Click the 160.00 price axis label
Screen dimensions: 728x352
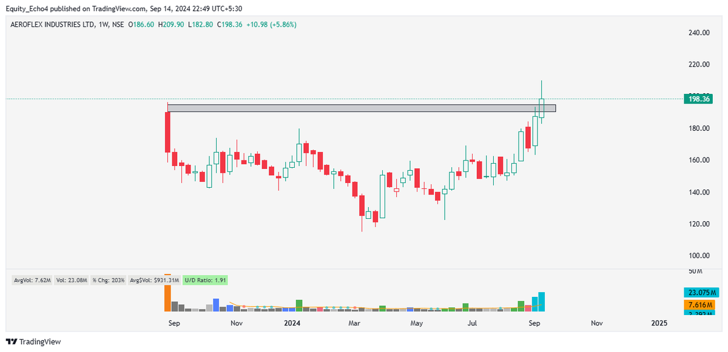[698, 160]
